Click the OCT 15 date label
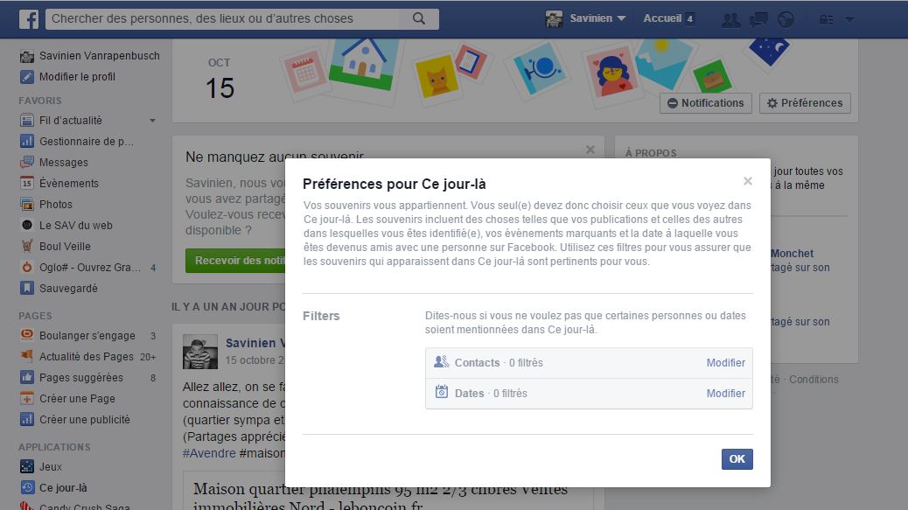Screen dimensions: 908x510 point(220,80)
